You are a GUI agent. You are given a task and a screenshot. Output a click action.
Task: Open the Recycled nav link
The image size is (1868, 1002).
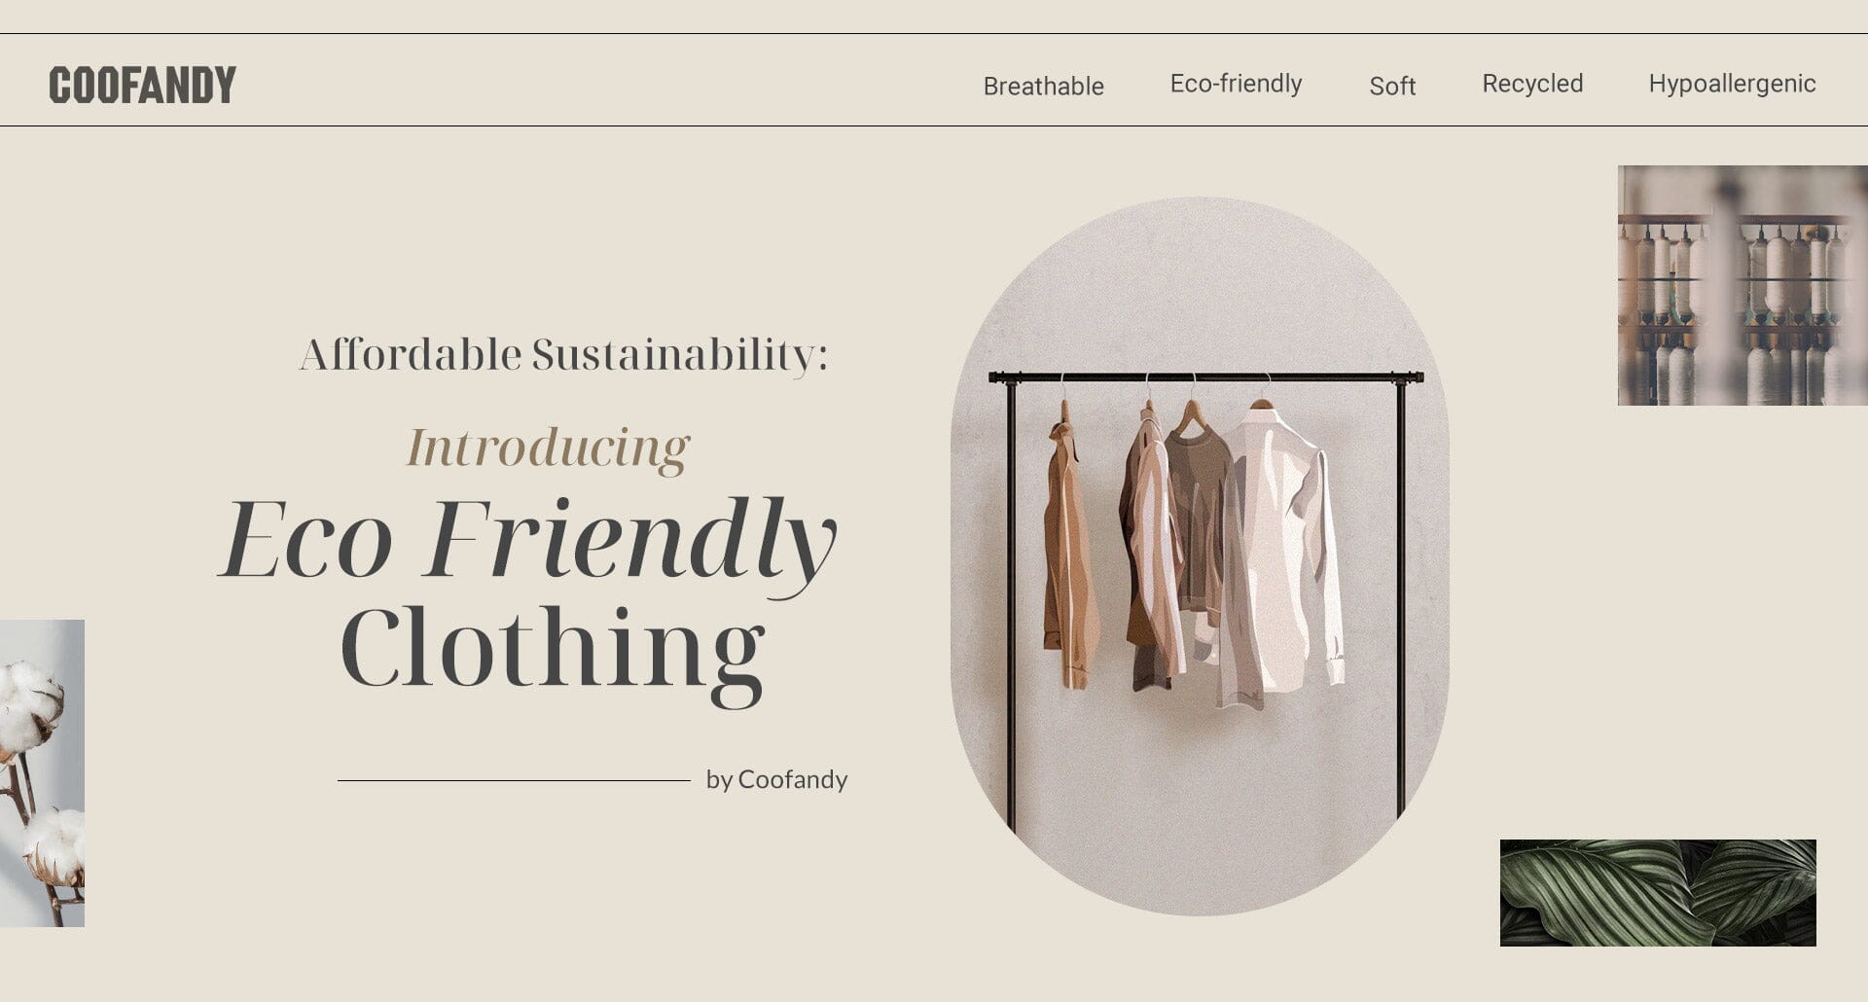pyautogui.click(x=1532, y=84)
